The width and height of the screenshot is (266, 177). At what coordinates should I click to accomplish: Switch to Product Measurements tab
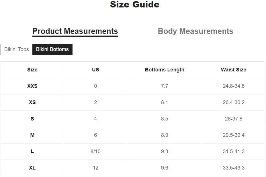click(x=75, y=31)
